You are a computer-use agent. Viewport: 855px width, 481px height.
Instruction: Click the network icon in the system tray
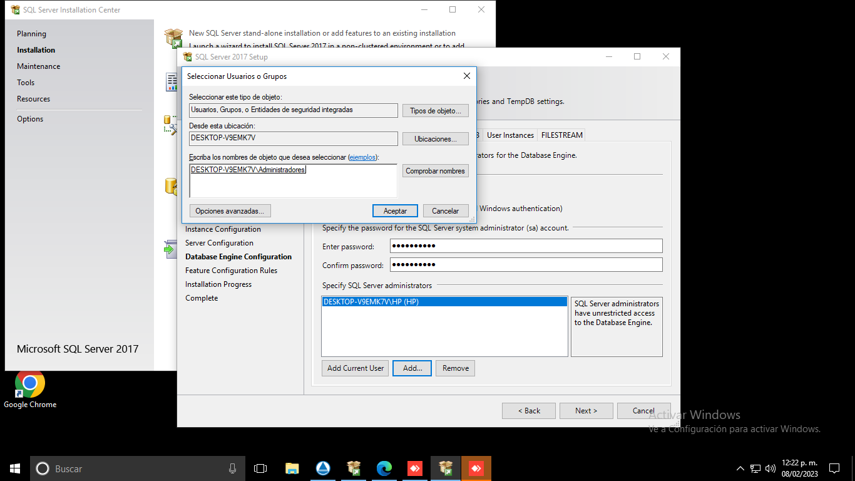coord(755,468)
